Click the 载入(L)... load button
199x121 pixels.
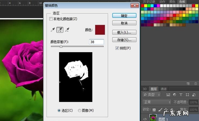tap(124, 33)
